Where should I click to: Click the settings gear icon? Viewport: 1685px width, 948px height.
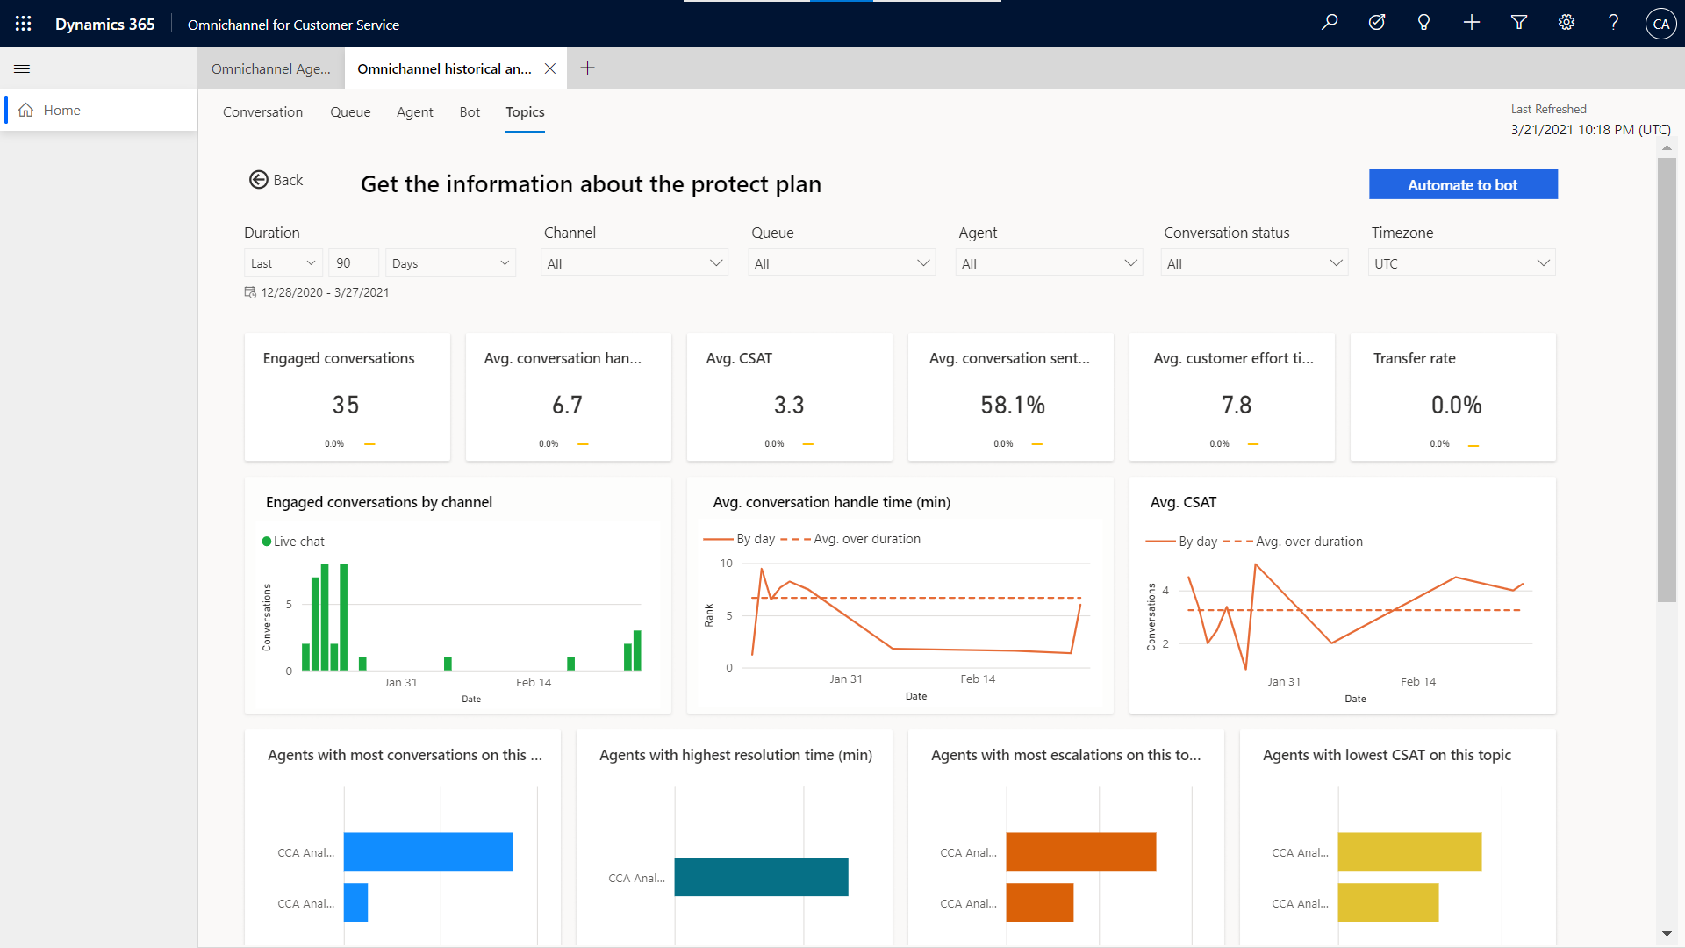(x=1565, y=23)
